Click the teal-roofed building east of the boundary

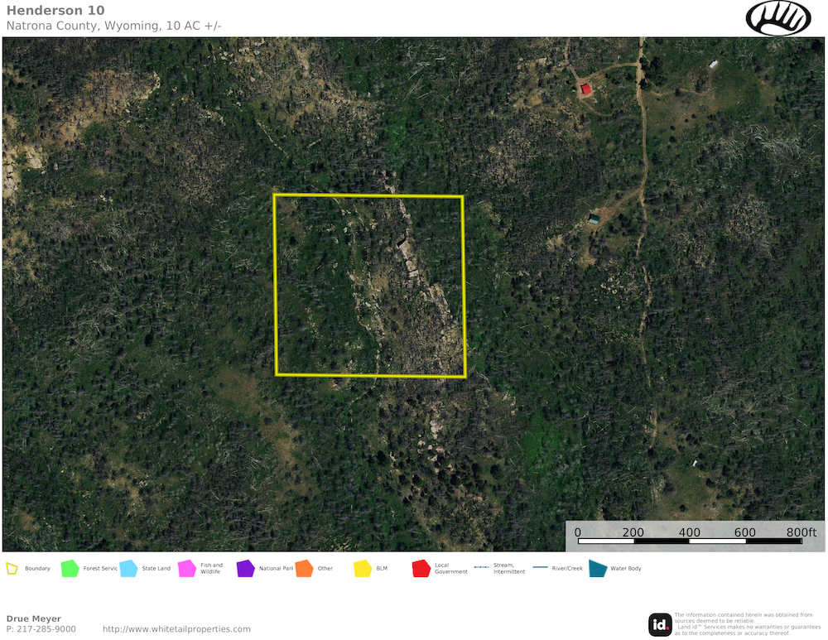coord(594,219)
